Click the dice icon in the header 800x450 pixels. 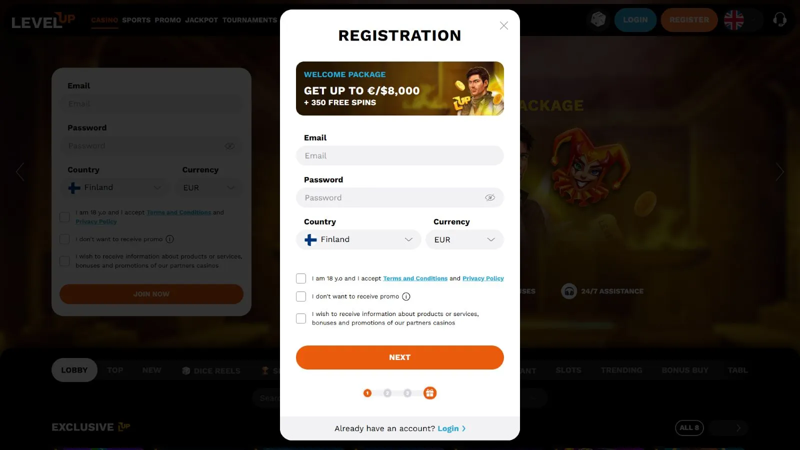pyautogui.click(x=598, y=20)
